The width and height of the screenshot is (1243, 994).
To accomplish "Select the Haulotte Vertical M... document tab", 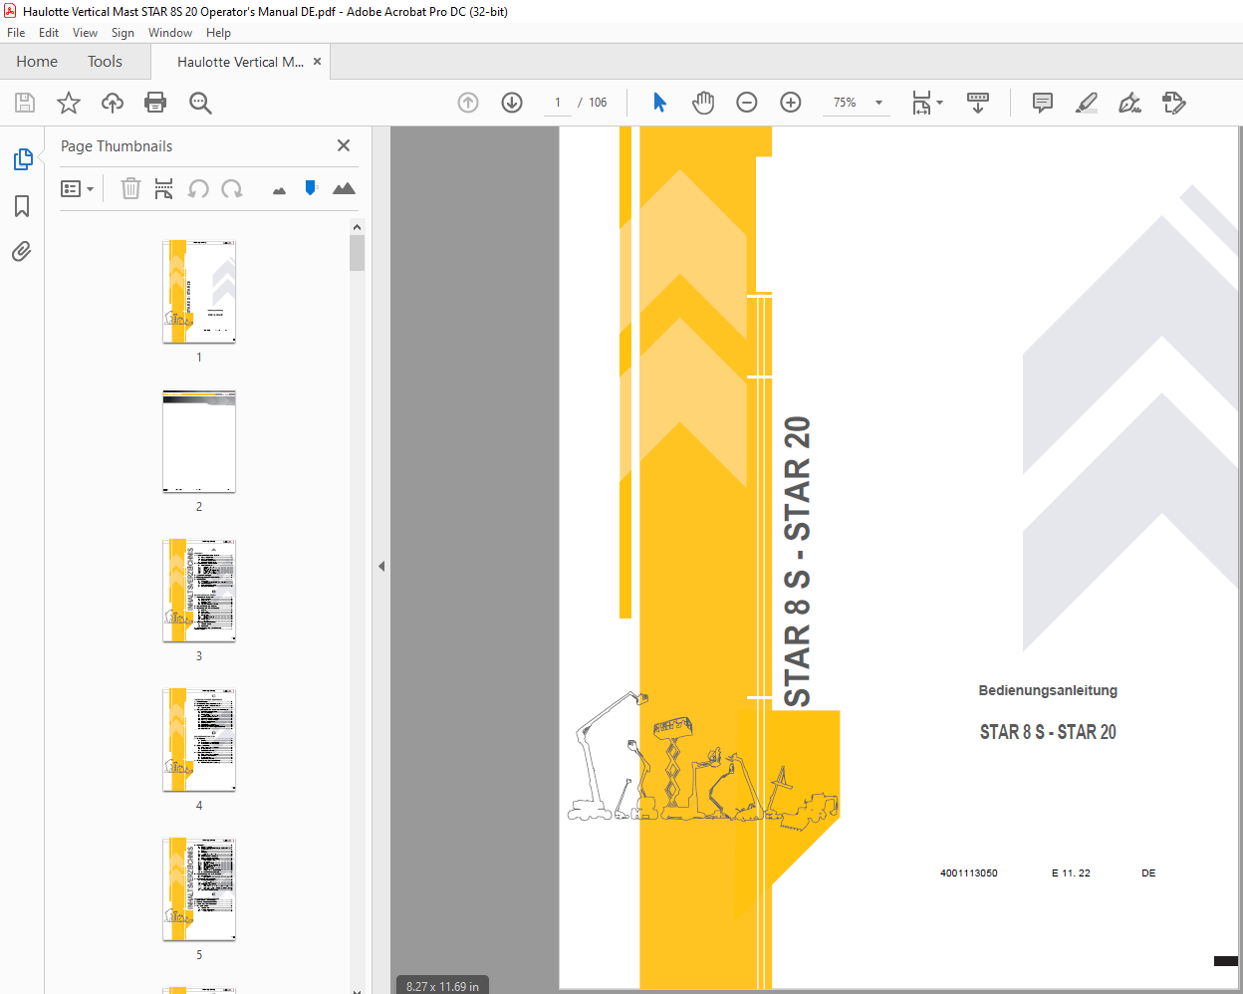I will 240,62.
